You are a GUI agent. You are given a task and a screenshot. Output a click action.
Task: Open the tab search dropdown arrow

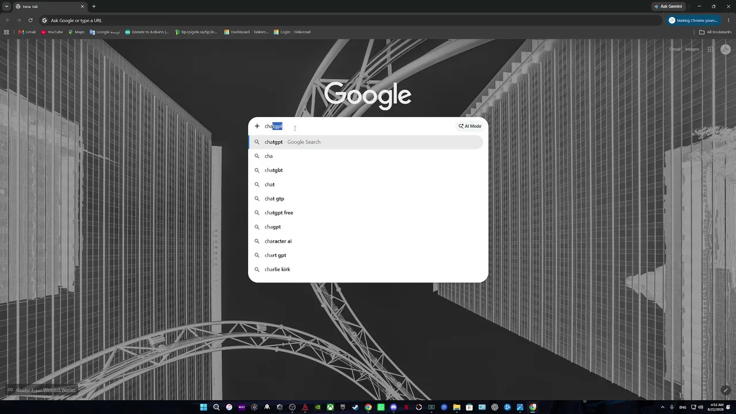(x=7, y=6)
